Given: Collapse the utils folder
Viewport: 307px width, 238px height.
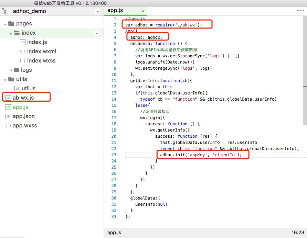Looking at the screenshot, I should pyautogui.click(x=5, y=80).
